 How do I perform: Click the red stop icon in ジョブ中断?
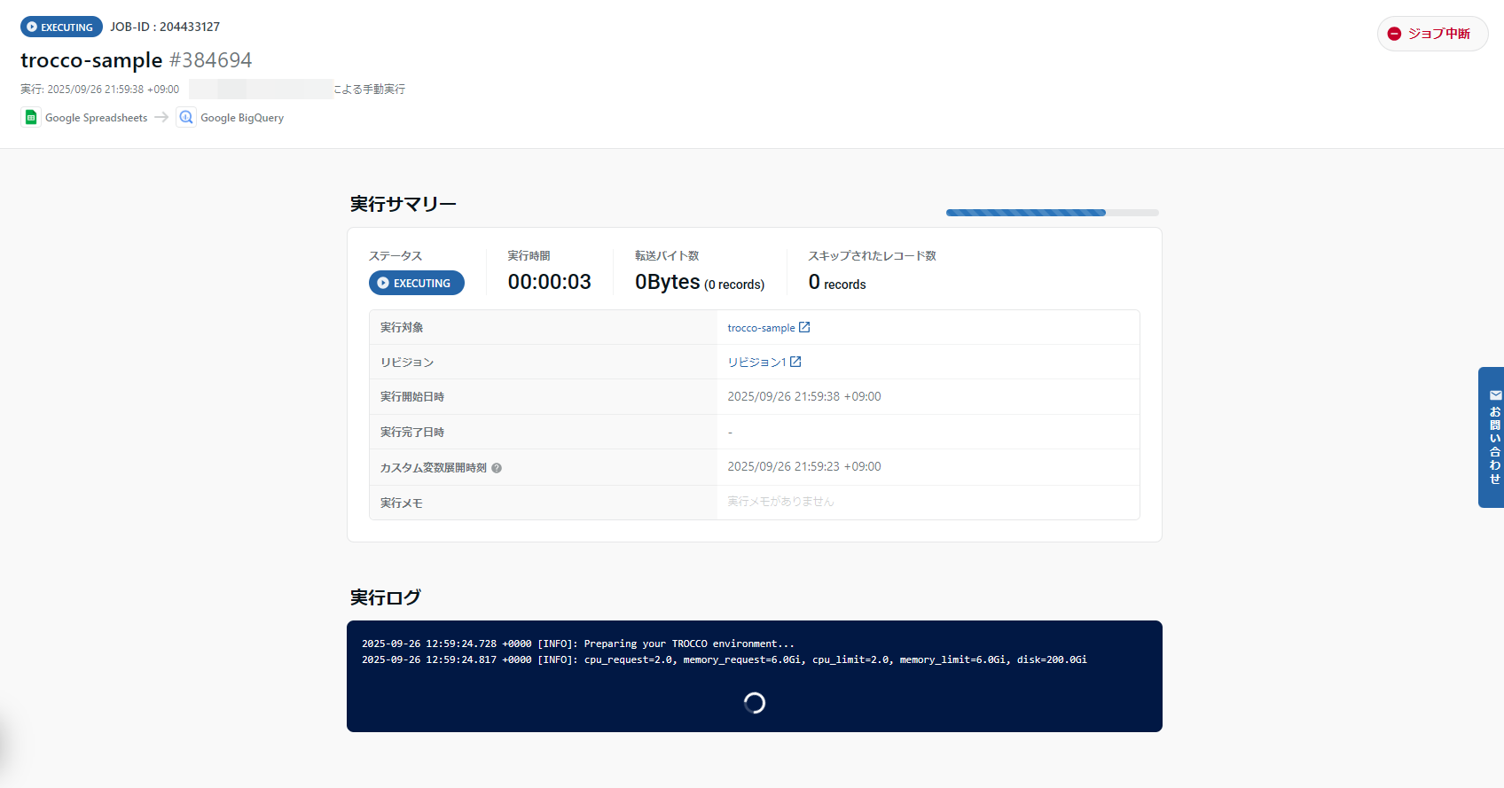(1394, 34)
